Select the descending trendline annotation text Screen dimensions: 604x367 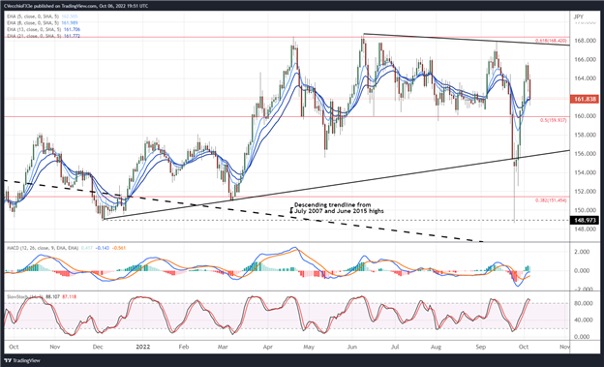[339, 208]
